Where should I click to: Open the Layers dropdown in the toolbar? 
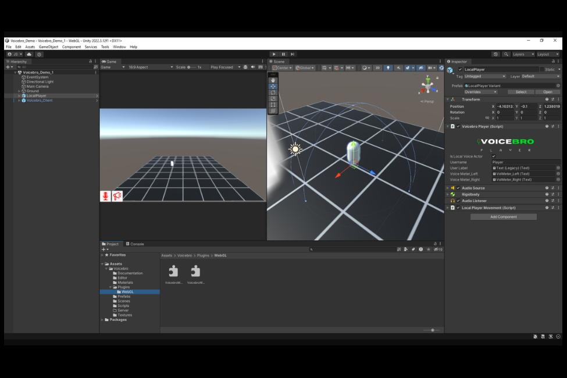(x=523, y=54)
